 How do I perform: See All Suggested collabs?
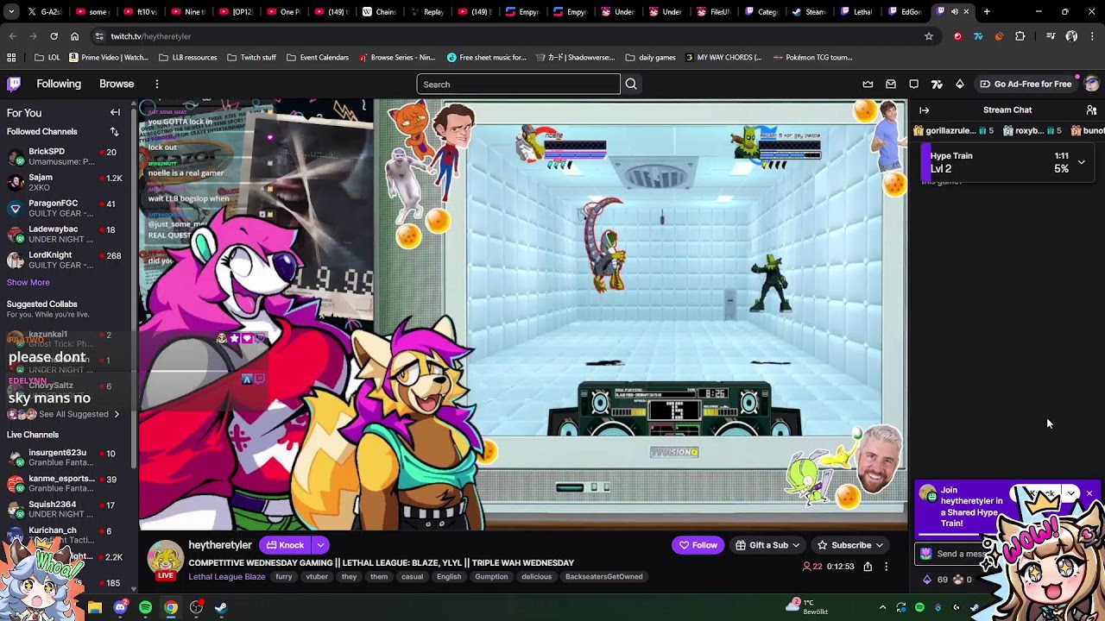click(x=73, y=414)
